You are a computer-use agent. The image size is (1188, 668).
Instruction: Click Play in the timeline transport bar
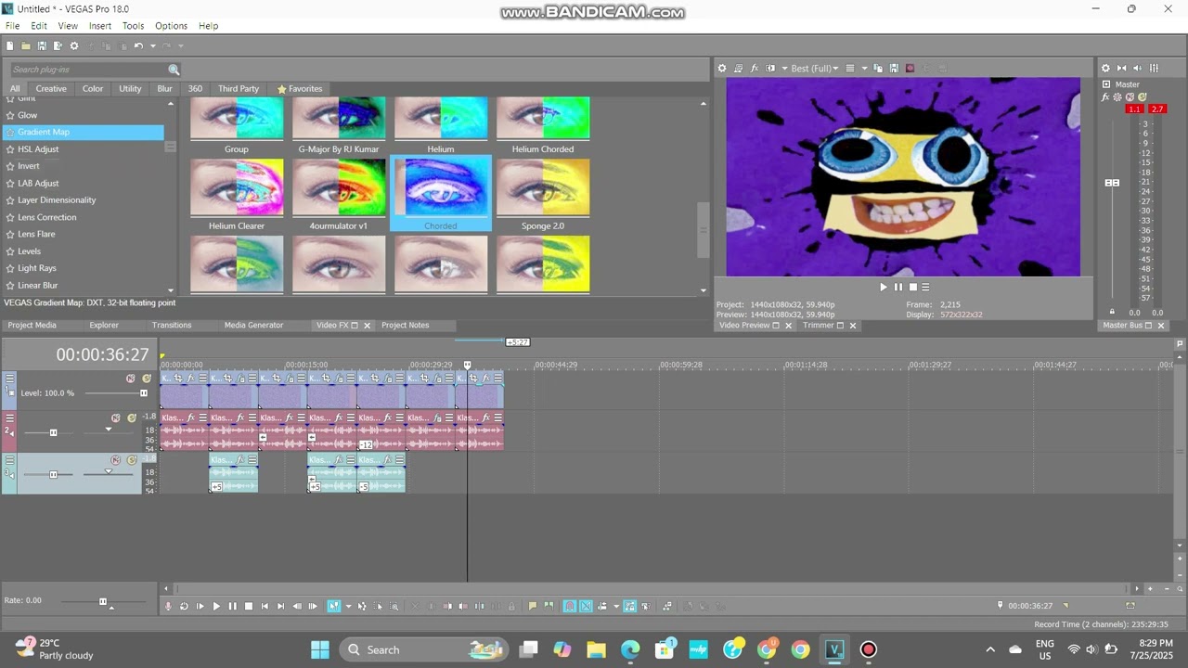pos(216,606)
